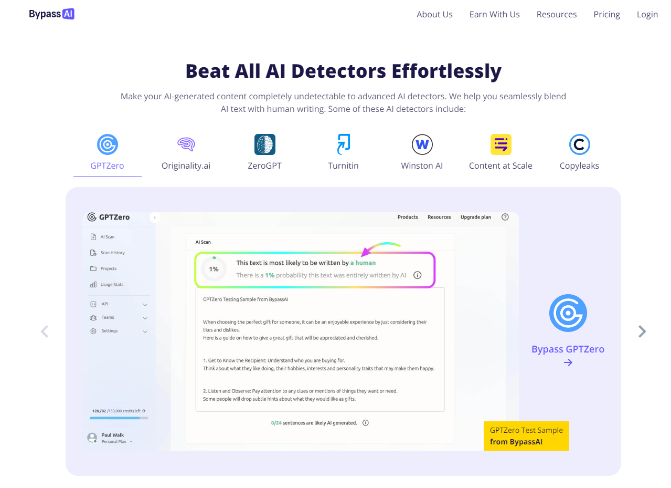Switch to the Content at Scale tab label
This screenshot has width=671, height=488.
click(x=501, y=165)
